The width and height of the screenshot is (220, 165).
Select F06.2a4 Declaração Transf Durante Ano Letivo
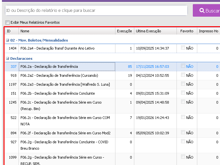tap(58, 48)
